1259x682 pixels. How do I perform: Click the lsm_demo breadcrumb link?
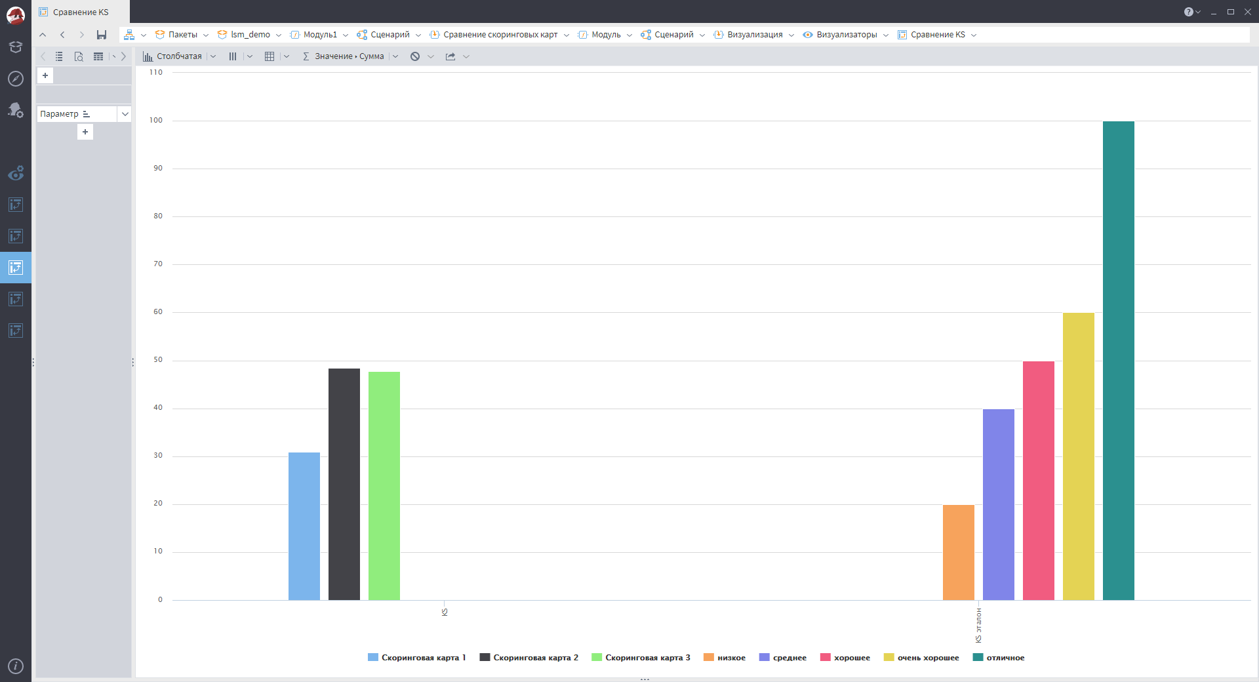pos(244,35)
